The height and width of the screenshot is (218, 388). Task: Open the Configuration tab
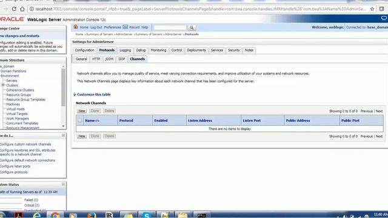click(85, 50)
